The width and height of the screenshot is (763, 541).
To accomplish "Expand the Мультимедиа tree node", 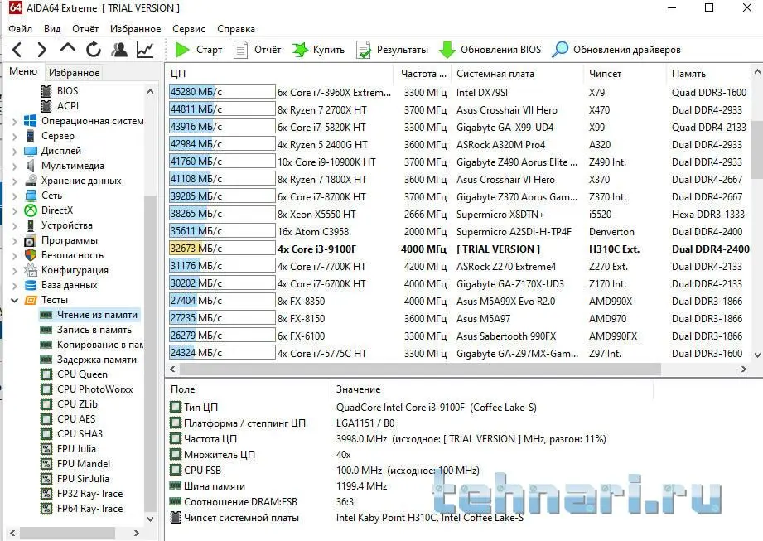I will tap(15, 166).
